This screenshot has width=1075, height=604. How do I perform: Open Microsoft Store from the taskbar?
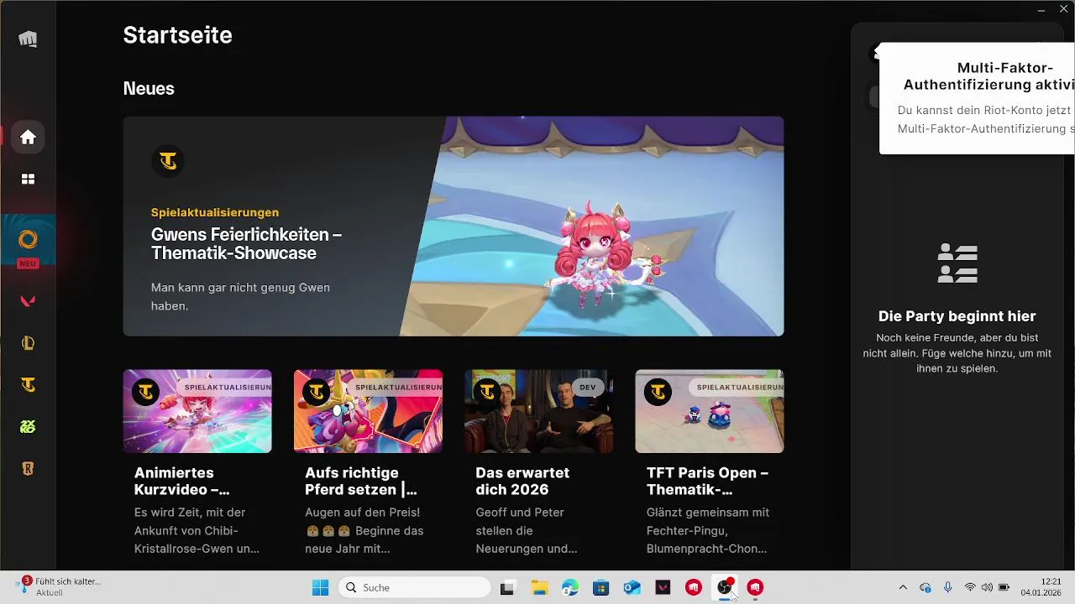click(x=600, y=587)
